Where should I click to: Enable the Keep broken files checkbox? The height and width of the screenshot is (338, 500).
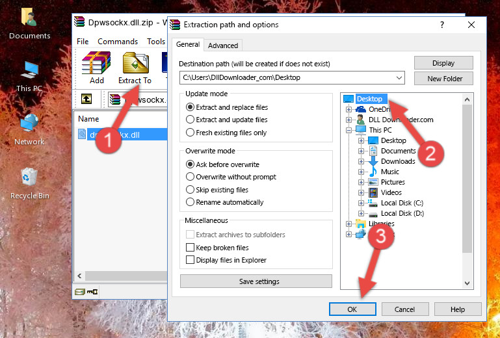click(x=191, y=248)
